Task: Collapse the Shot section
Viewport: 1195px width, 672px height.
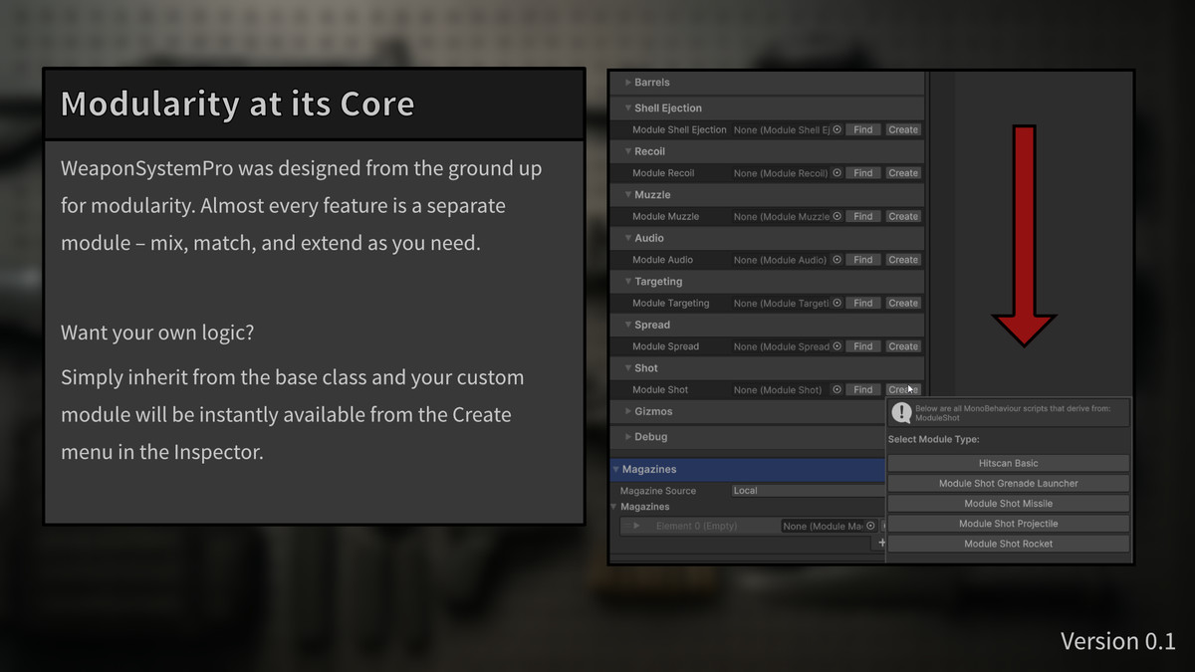Action: coord(628,368)
